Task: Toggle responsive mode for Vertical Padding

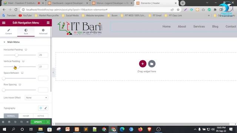Action: tap(23, 61)
